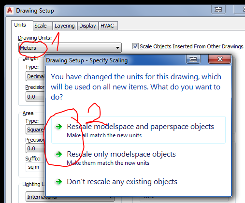Close the Specify Scaling dialog

click(220, 59)
